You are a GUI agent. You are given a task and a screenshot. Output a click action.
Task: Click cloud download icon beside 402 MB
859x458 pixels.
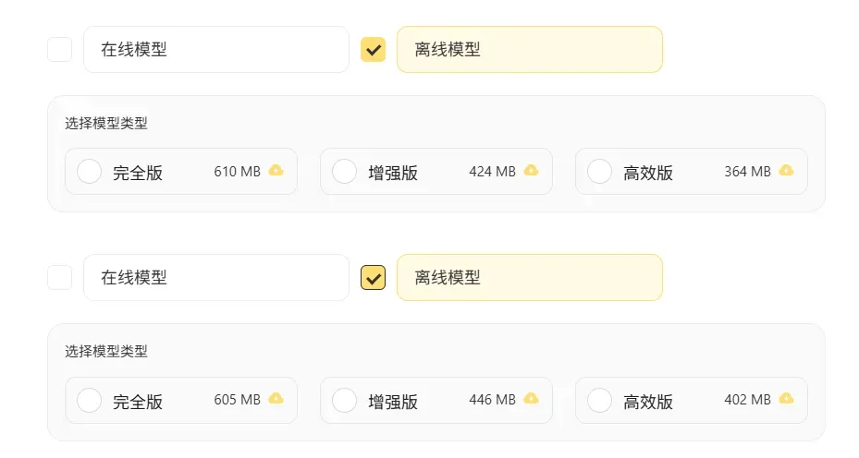pyautogui.click(x=786, y=399)
